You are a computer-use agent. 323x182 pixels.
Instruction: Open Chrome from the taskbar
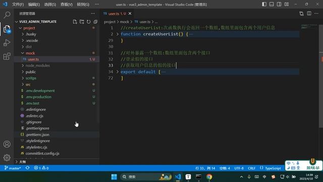pyautogui.click(x=209, y=177)
